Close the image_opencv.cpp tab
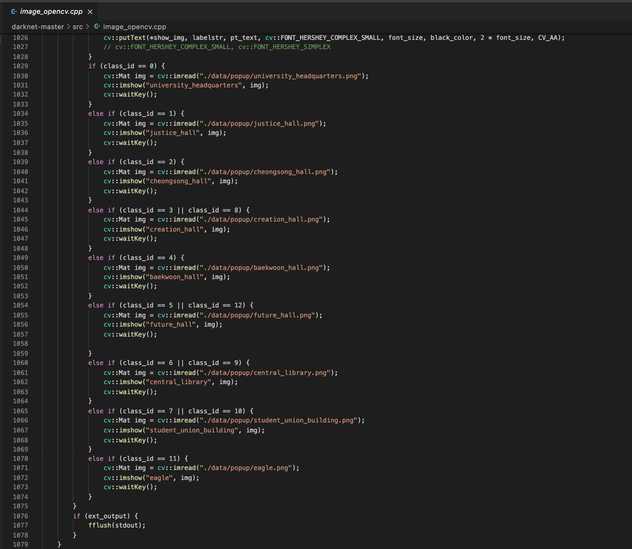Viewport: 632px width, 549px height. tap(90, 12)
